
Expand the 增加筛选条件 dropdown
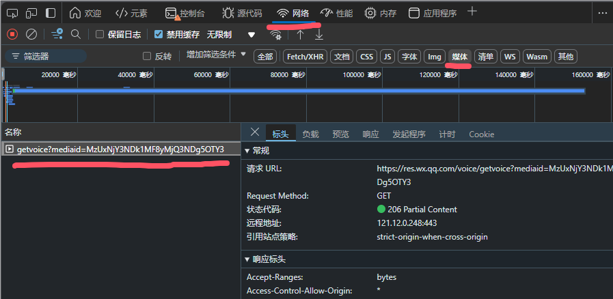(x=216, y=55)
